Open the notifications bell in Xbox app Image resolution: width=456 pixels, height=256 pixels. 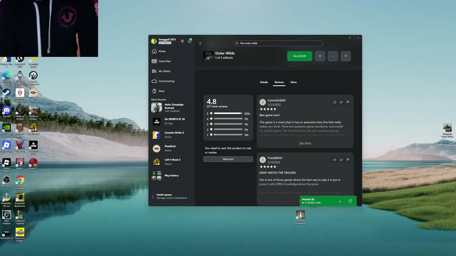(190, 41)
